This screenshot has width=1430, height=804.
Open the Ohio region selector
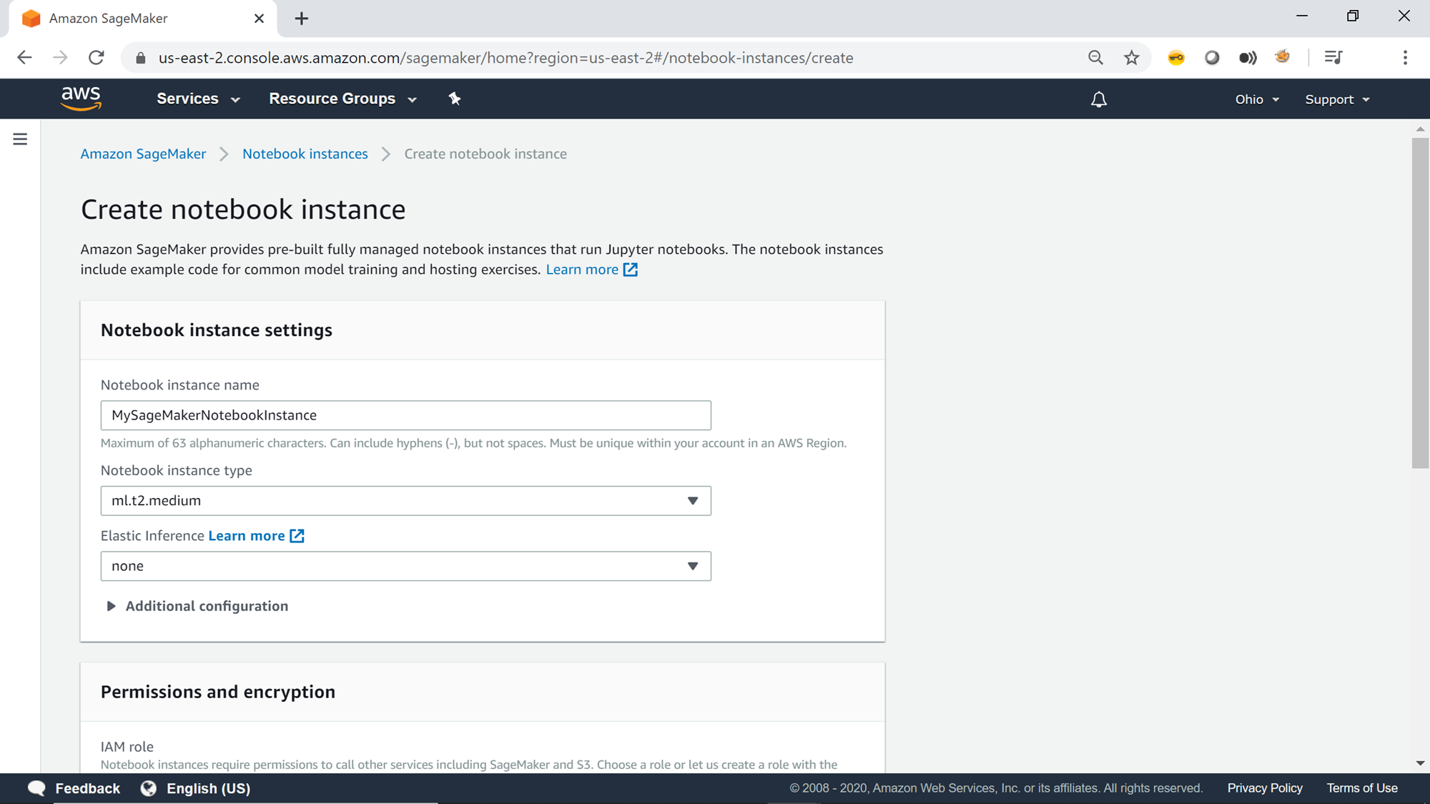coord(1257,99)
